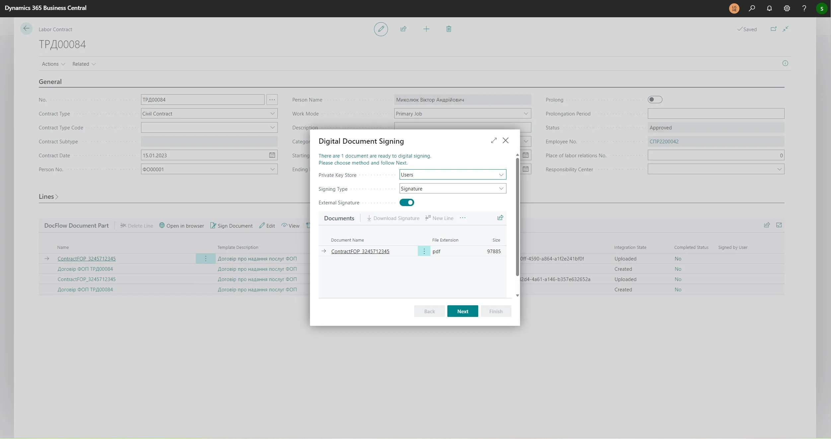Expand the Digital Document Signing dialog
Viewport: 831px width, 439px height.
point(494,140)
